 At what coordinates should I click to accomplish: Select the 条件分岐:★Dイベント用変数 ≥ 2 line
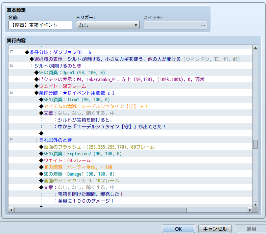tap(130, 93)
